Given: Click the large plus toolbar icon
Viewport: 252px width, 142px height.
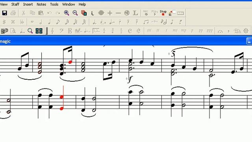Looking at the screenshot, I should (110, 13).
